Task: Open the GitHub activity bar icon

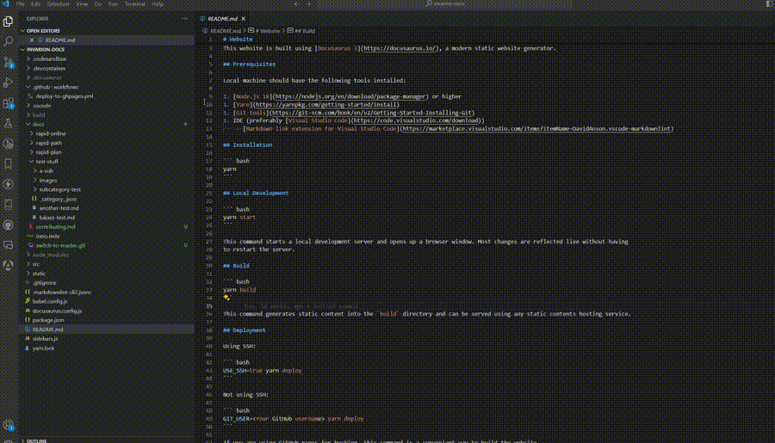Action: (x=8, y=225)
